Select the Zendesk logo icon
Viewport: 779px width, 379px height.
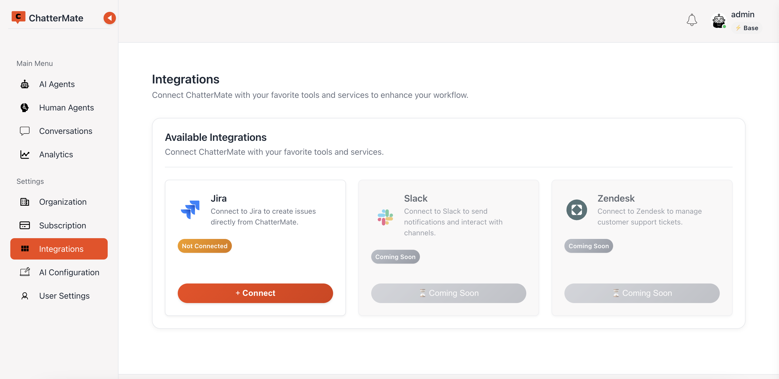point(576,209)
